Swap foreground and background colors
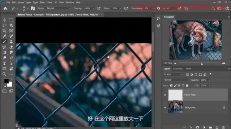231x129 pixels. pyautogui.click(x=11, y=79)
